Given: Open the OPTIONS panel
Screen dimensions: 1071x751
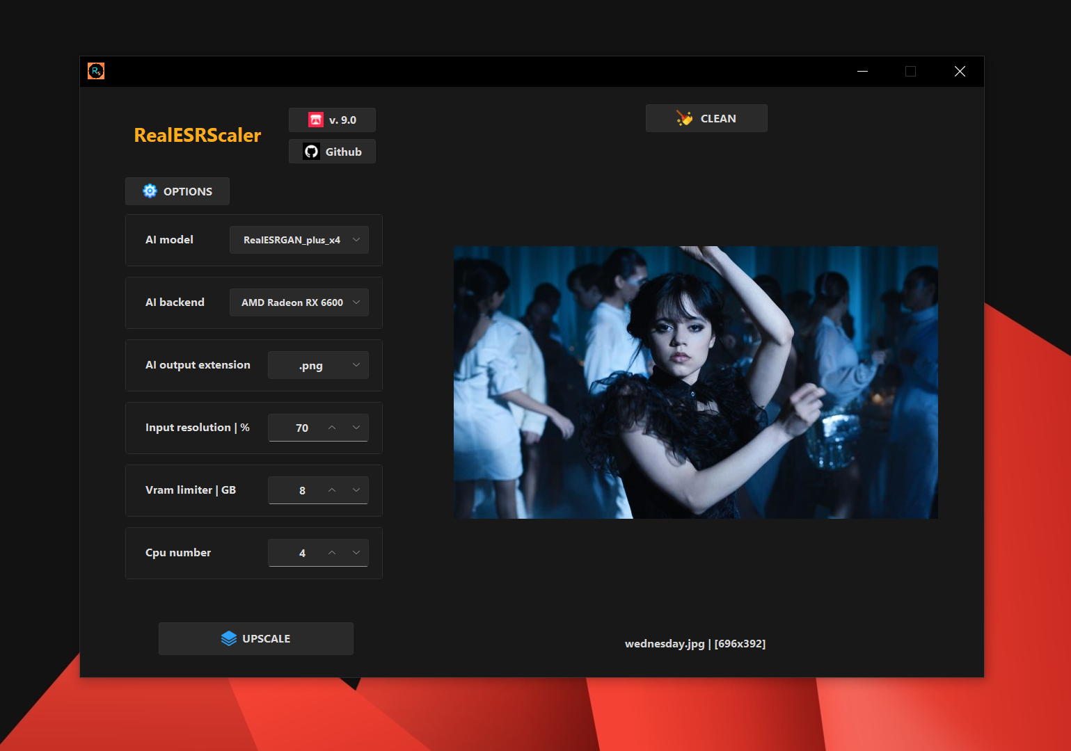Looking at the screenshot, I should [x=177, y=191].
